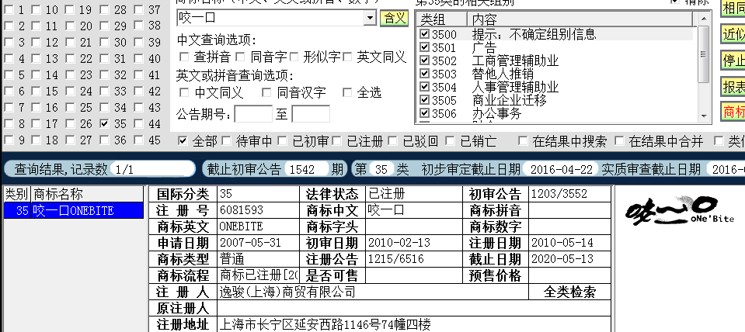745x332 pixels.
Task: Uncheck group 3500 in the group list
Action: tap(425, 34)
